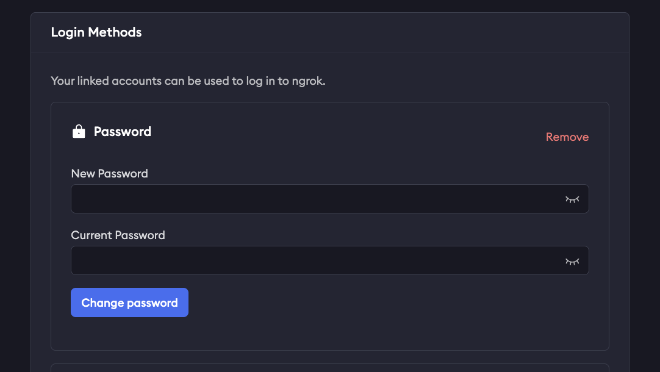660x372 pixels.
Task: Click the Login Methods heading
Action: (x=96, y=32)
